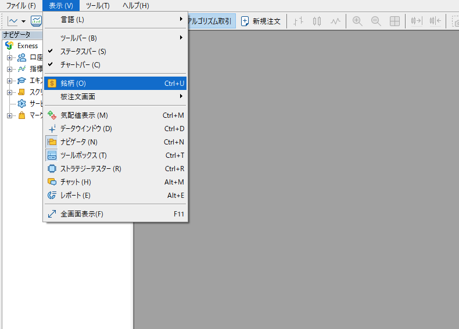
Task: Open 銘柄 (Symbols) from the menu
Action: (x=73, y=84)
